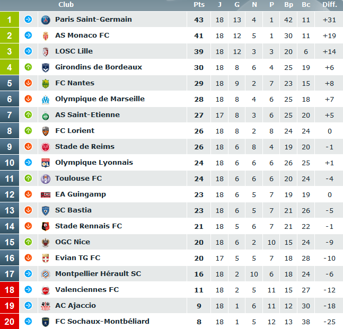
Task: Click the Olympique Lyonnais crest icon
Action: (46, 163)
